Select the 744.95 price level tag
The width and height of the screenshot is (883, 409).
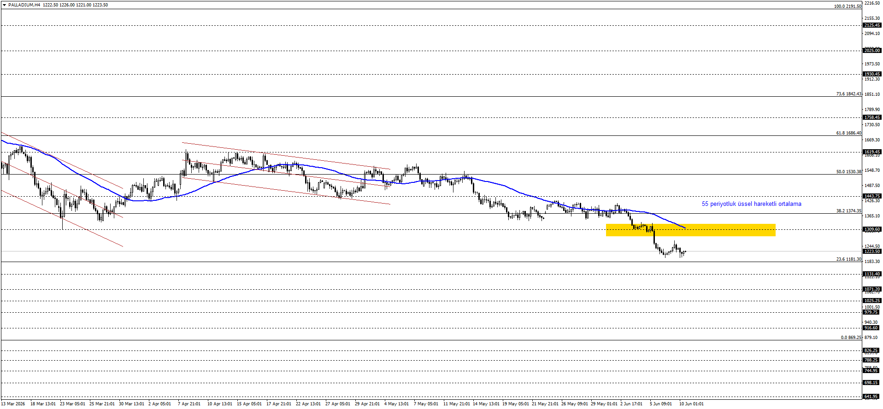[872, 371]
